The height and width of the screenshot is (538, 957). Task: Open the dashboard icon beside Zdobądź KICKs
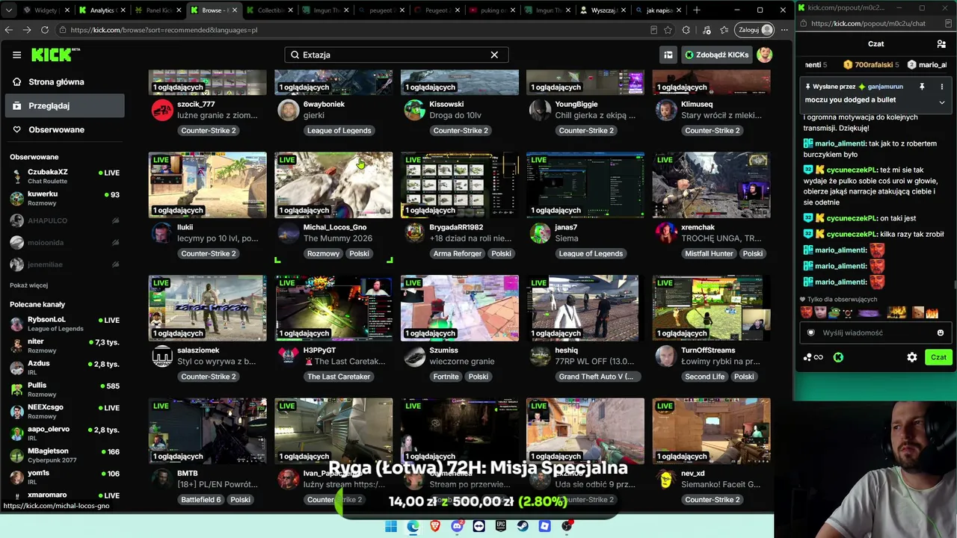[668, 55]
